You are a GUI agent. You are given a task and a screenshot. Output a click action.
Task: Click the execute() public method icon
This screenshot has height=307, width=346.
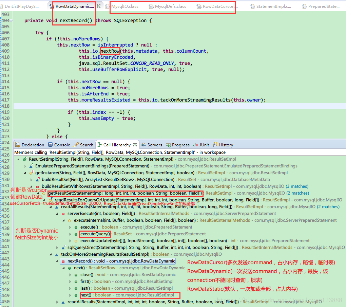pyautogui.click(x=76, y=228)
